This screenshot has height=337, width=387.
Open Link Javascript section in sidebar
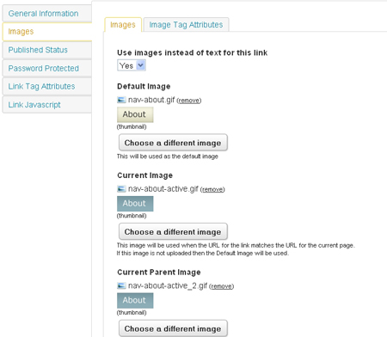tap(47, 105)
